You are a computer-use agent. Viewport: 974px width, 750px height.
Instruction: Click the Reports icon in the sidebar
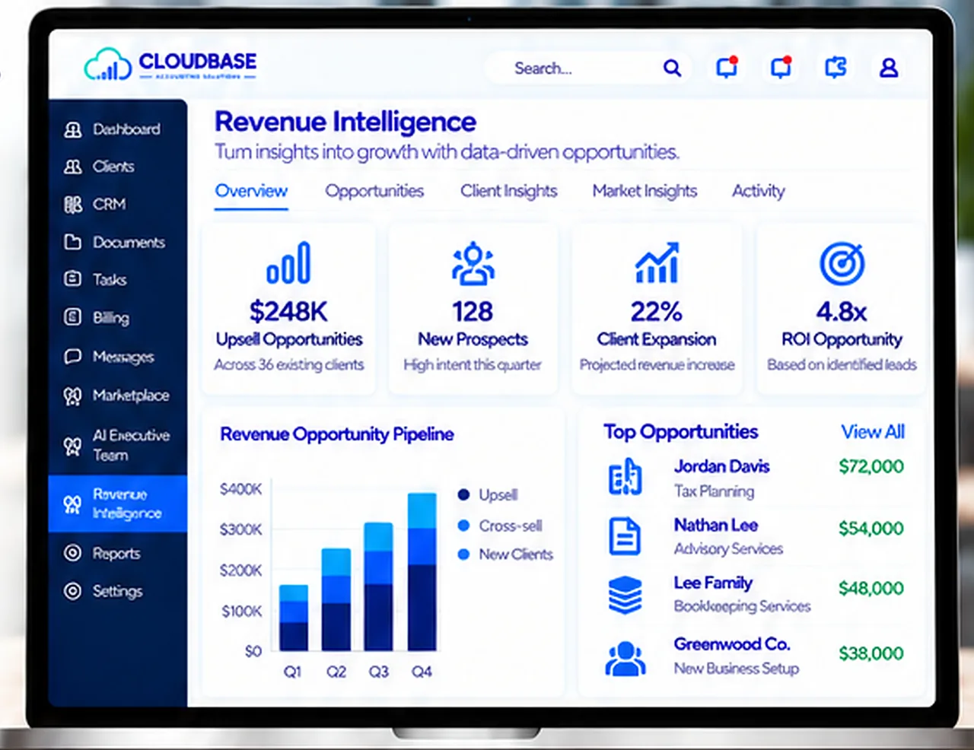[x=73, y=553]
